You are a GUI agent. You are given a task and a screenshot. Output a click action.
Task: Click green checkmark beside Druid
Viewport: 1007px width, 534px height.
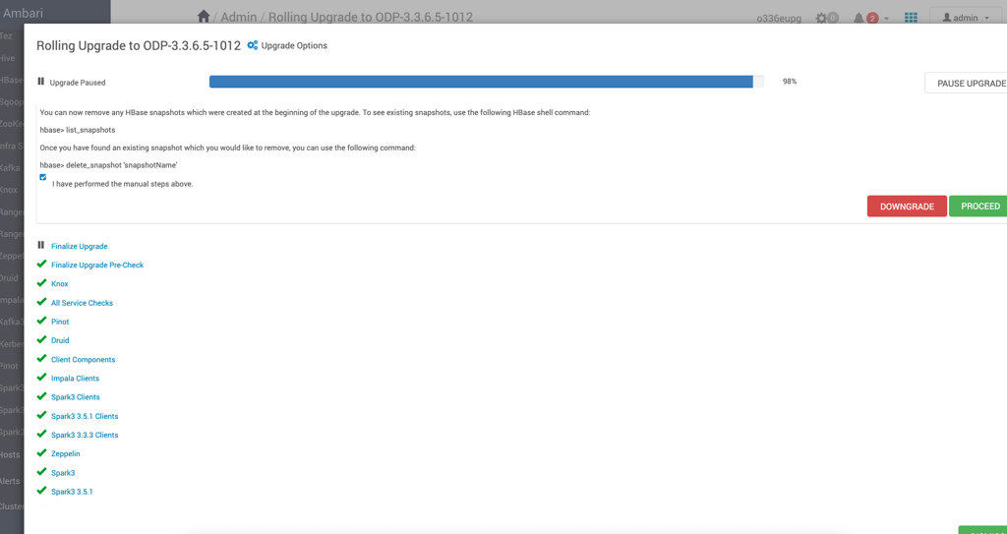point(41,339)
